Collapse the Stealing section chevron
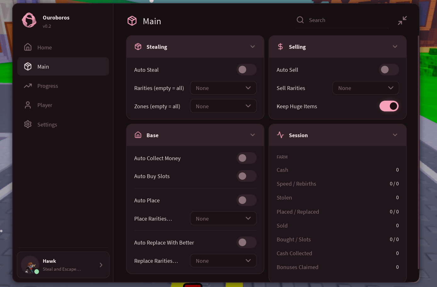The image size is (437, 287). point(252,47)
